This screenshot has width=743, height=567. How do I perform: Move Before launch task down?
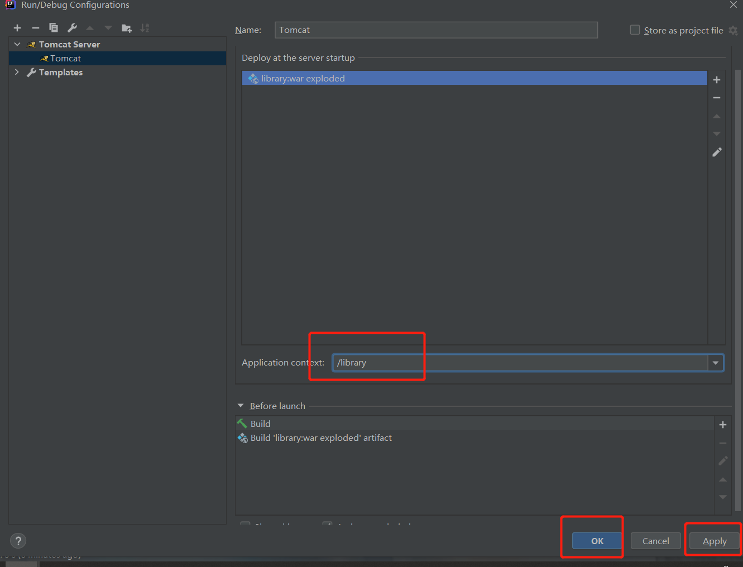pos(723,497)
